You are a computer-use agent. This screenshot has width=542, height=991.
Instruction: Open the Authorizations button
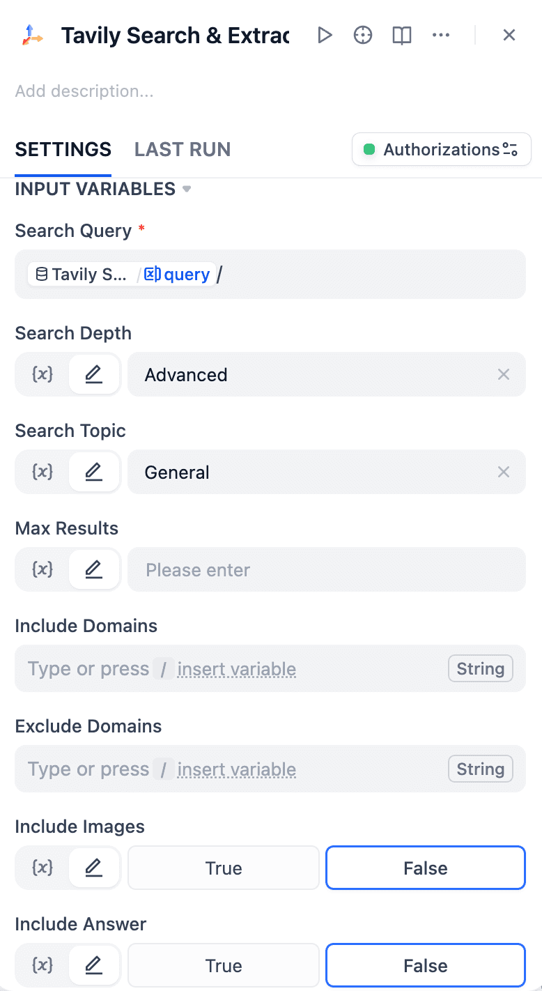tap(442, 150)
